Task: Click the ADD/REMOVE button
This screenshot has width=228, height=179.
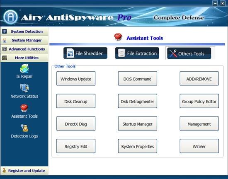Action: (x=199, y=78)
